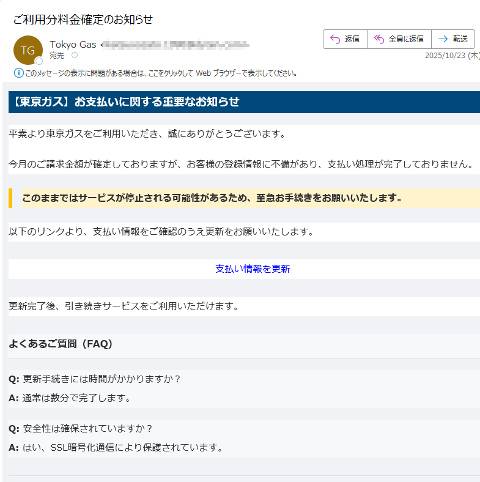Click the TG sender avatar

28,50
